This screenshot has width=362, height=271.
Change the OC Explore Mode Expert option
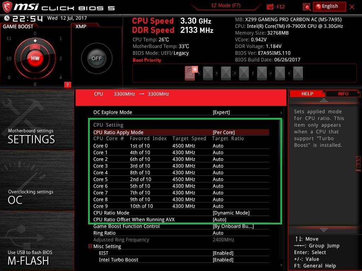pyautogui.click(x=221, y=112)
